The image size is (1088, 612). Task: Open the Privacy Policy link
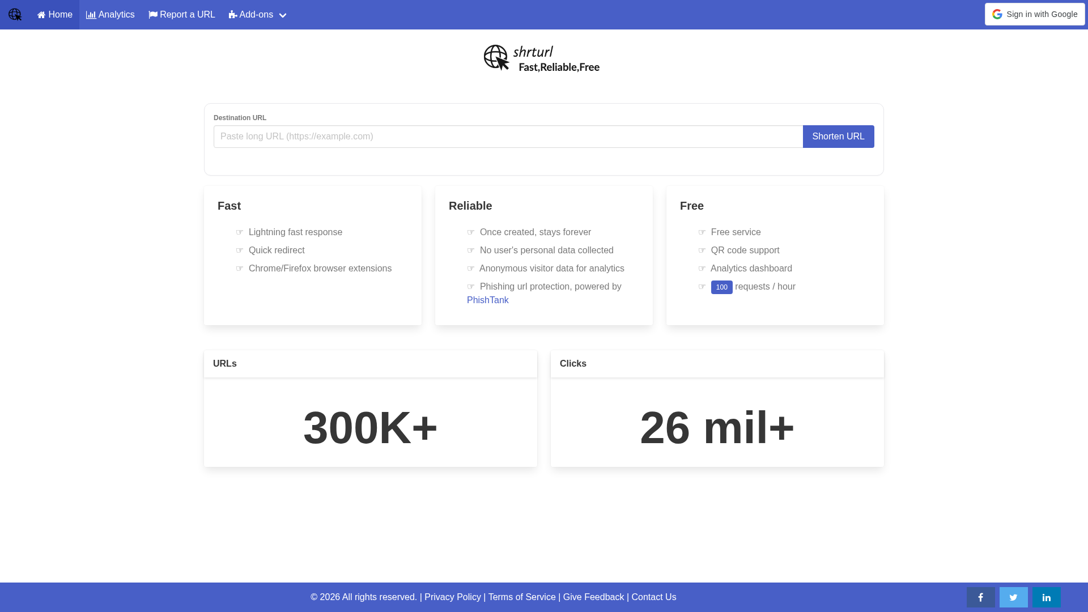[453, 597]
